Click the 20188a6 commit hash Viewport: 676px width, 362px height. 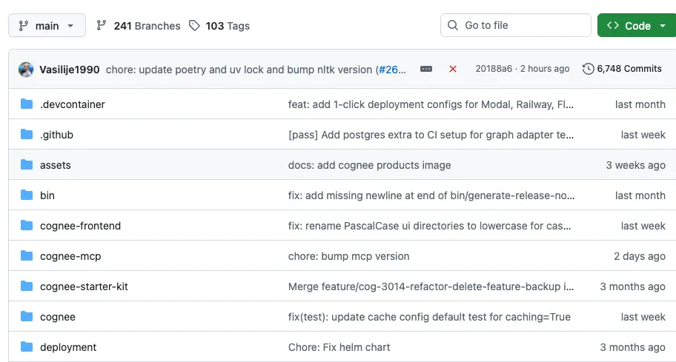[494, 69]
